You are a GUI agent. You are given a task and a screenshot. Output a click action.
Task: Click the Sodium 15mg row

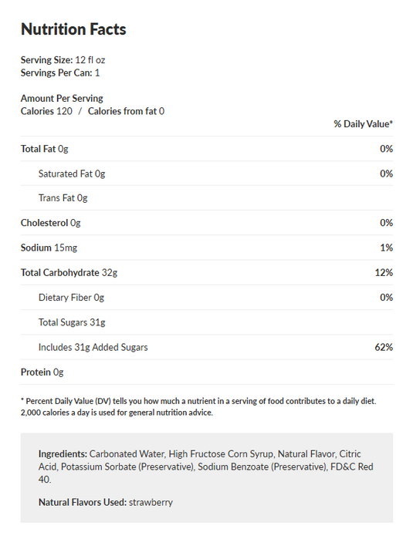click(207, 248)
